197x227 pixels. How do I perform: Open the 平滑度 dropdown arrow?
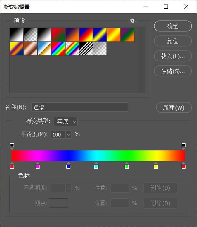point(69,134)
